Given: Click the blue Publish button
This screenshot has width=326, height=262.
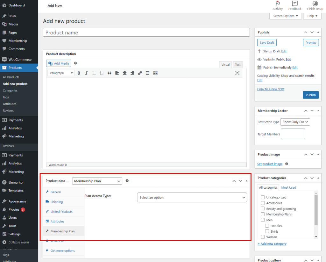Looking at the screenshot, I should [310, 95].
